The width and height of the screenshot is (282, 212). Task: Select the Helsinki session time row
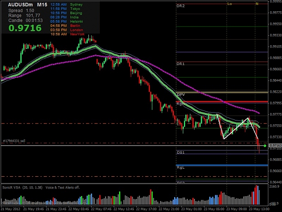tap(66, 21)
